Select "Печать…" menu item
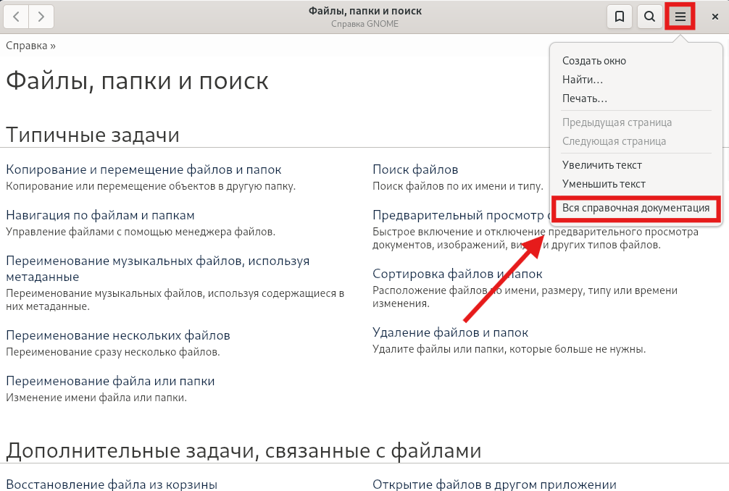This screenshot has width=729, height=491. coord(584,98)
